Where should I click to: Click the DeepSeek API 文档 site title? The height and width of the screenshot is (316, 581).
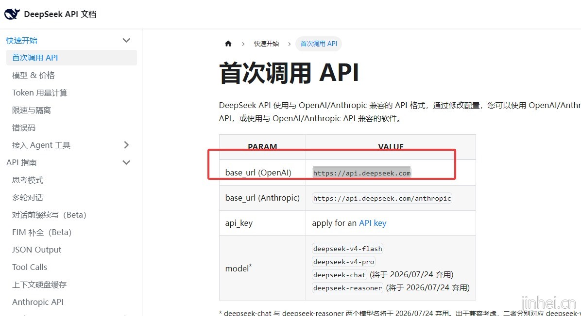60,14
